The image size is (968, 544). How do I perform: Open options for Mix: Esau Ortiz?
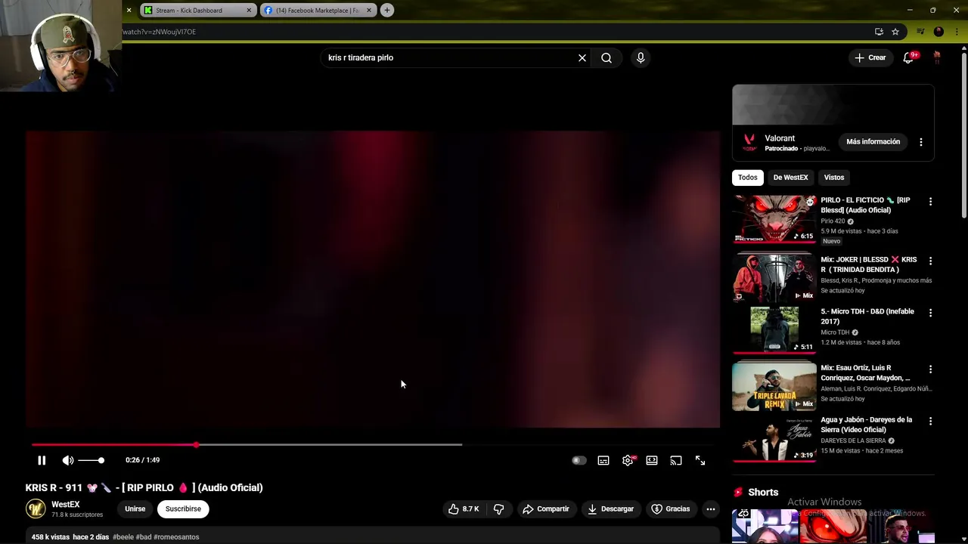[x=930, y=369]
